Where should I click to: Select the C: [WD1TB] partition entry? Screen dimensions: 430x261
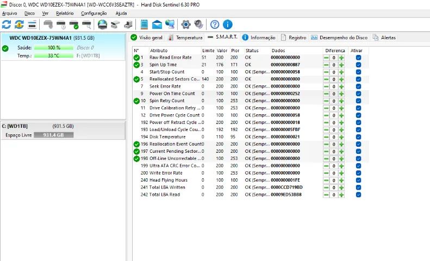[63, 130]
